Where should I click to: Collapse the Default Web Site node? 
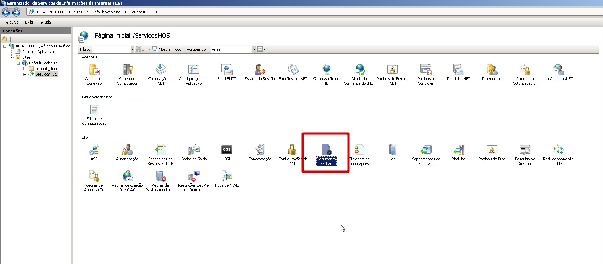pyautogui.click(x=18, y=63)
